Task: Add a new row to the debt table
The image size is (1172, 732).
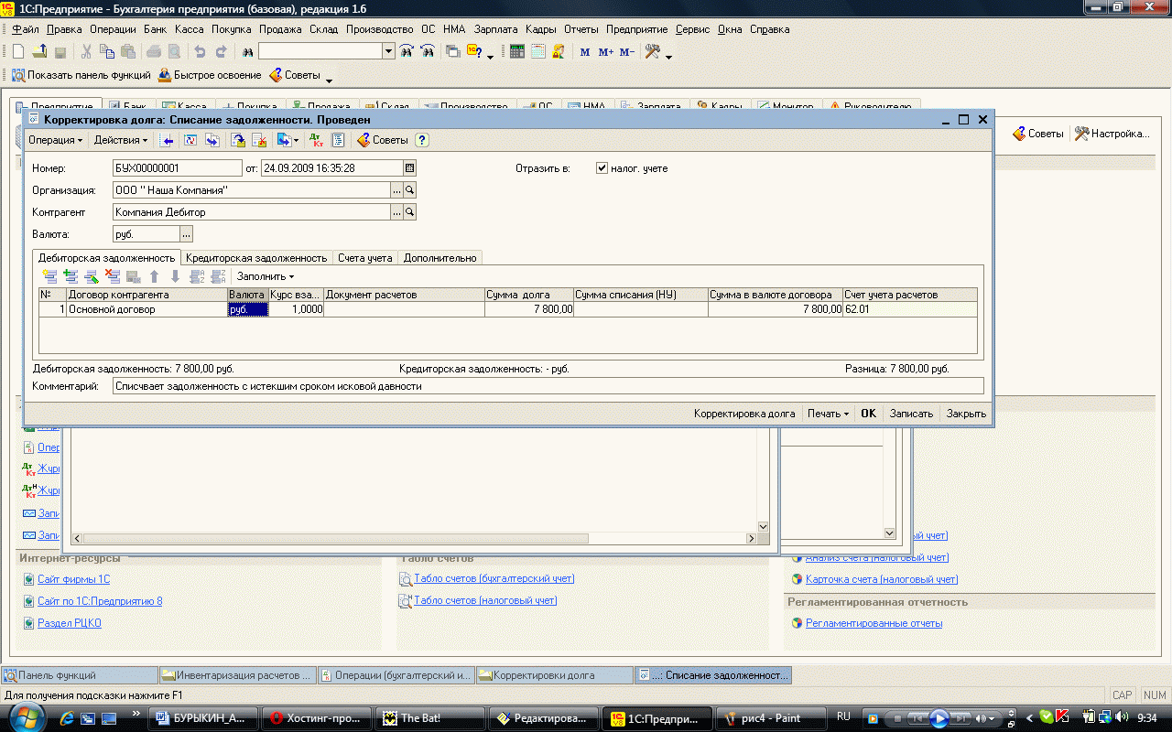Action: tap(49, 276)
